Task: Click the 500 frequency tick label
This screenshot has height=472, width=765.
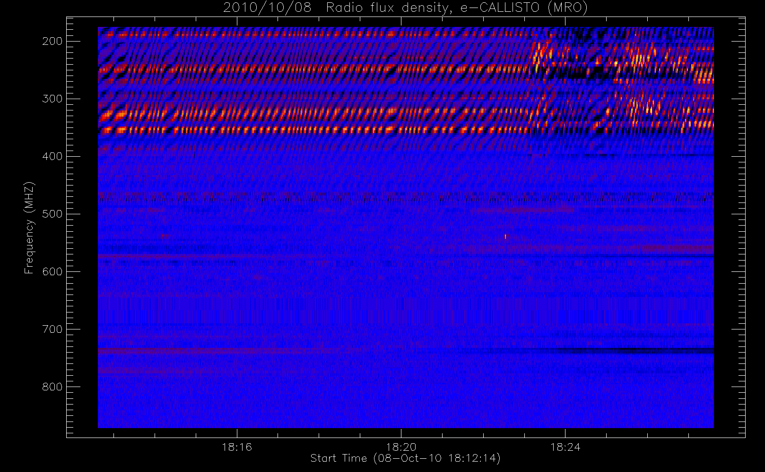Action: pos(52,214)
